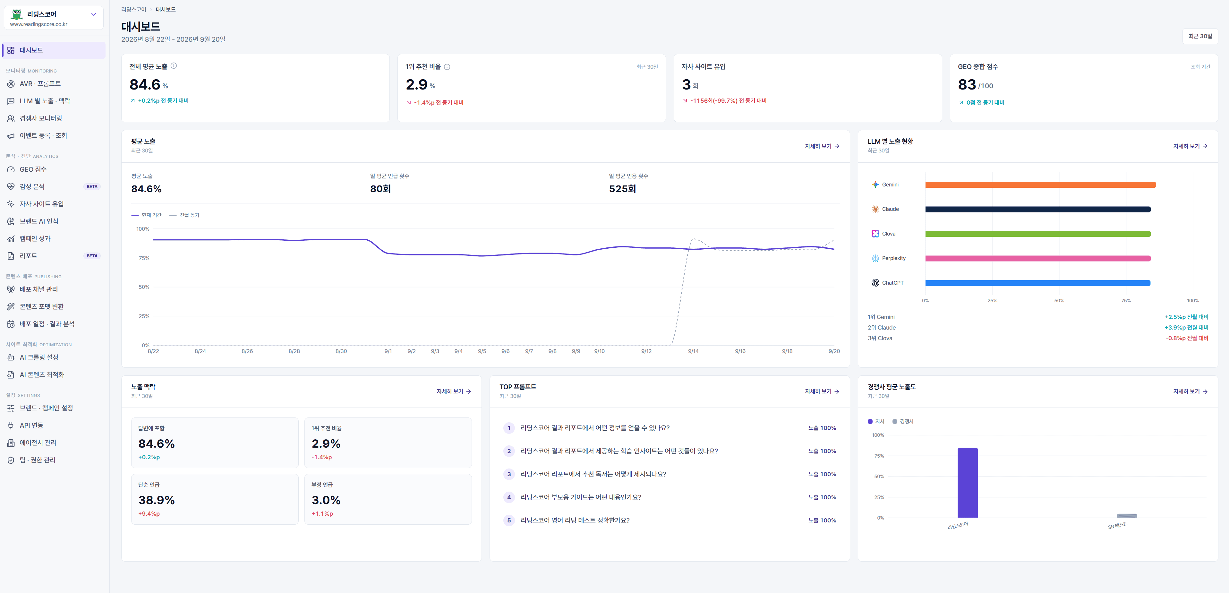Click the Gemini logo in LLM chart

[x=875, y=185]
